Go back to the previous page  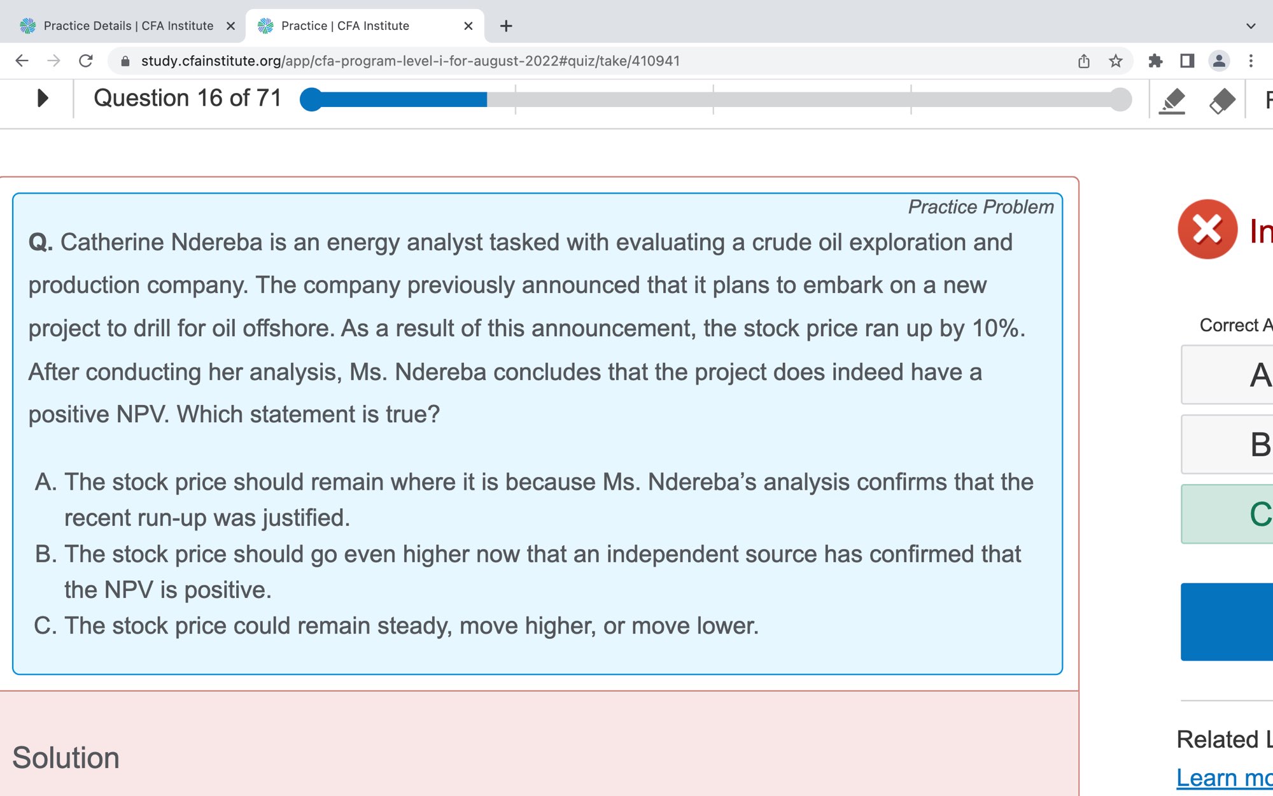click(x=22, y=61)
